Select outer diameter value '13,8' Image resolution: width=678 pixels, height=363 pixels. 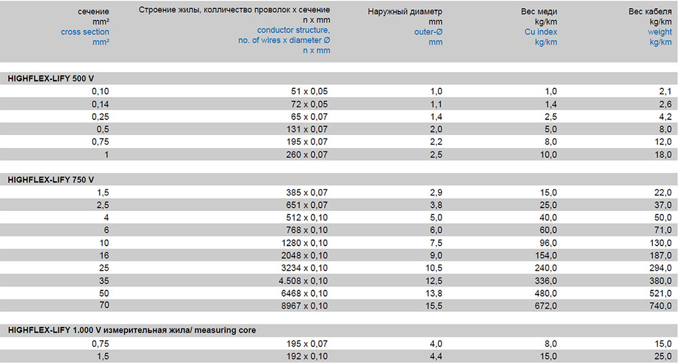(x=434, y=293)
